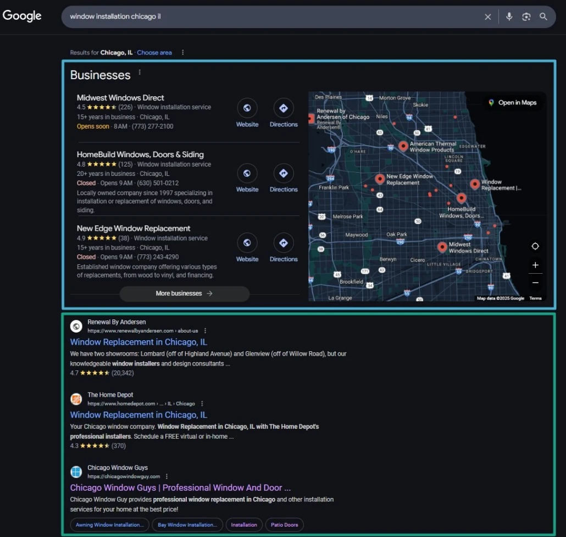The width and height of the screenshot is (566, 537).
Task: Open options dots next to Businesses heading
Action: click(140, 73)
